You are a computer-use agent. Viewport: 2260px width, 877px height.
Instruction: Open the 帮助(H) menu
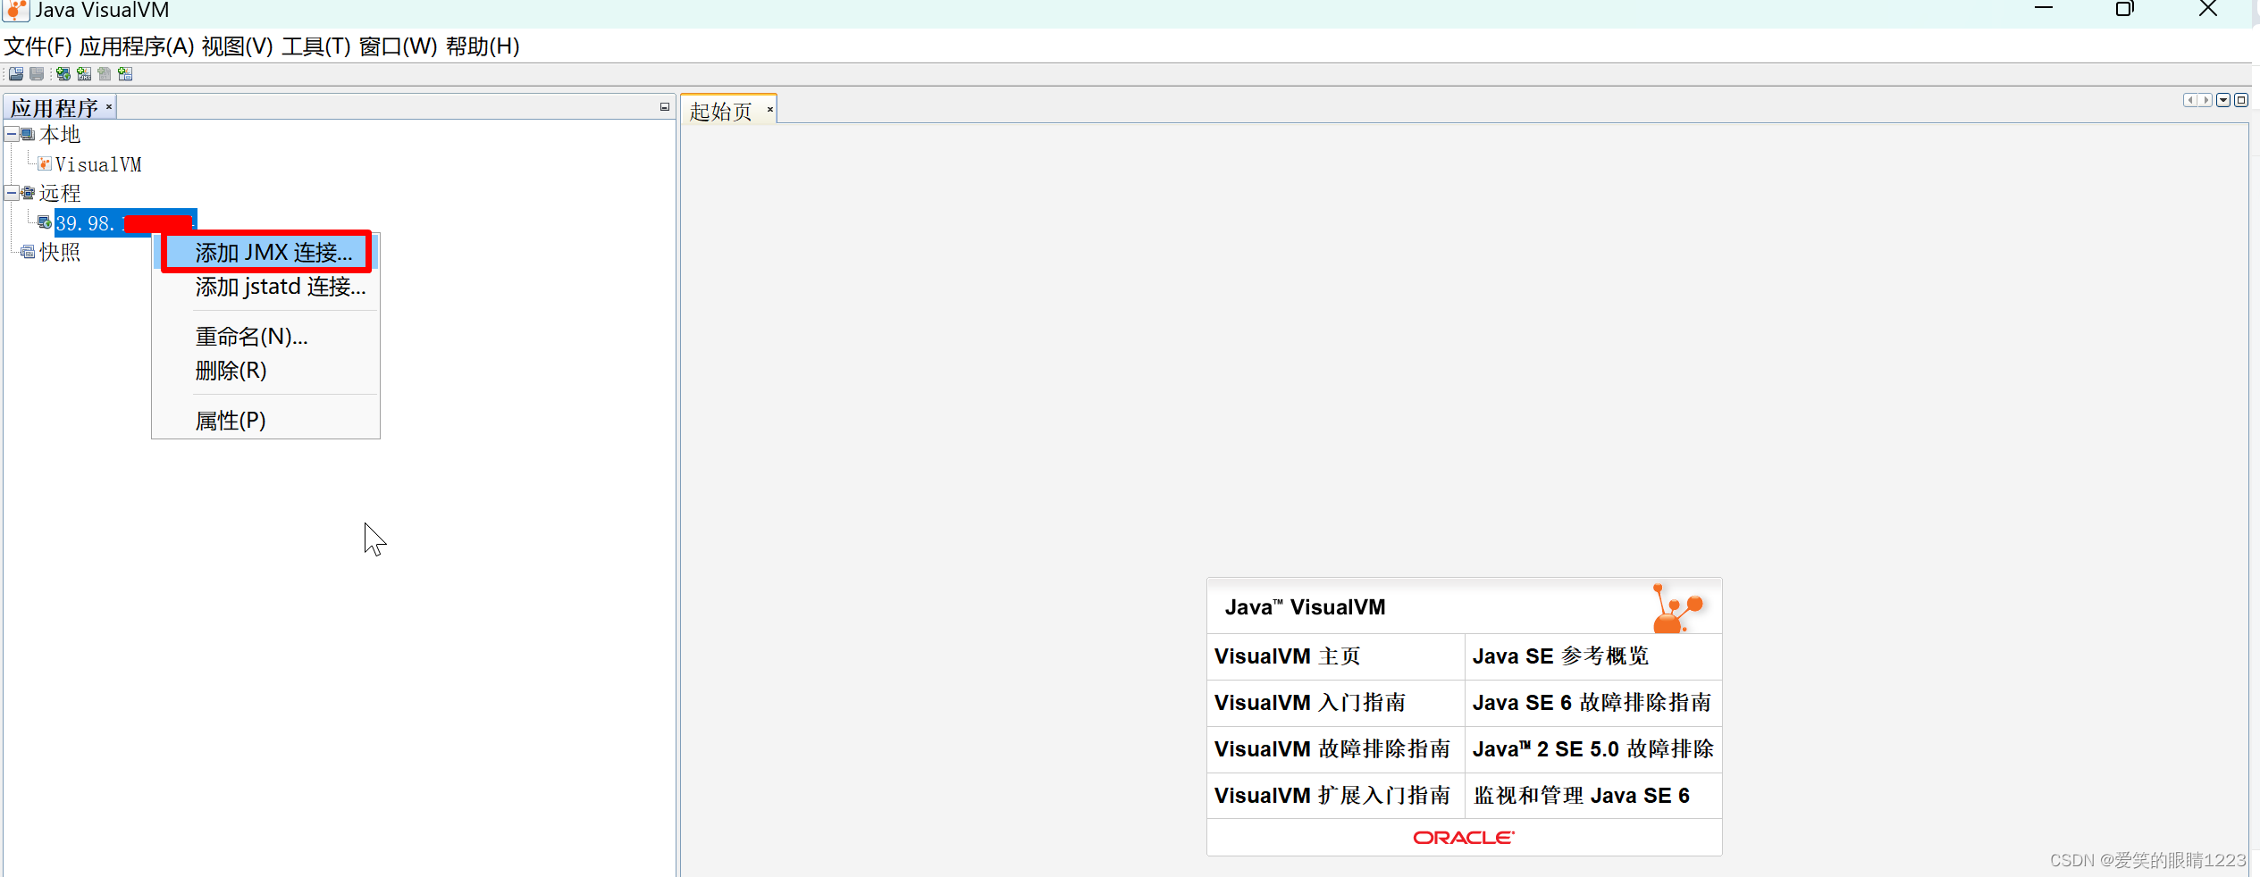click(483, 46)
